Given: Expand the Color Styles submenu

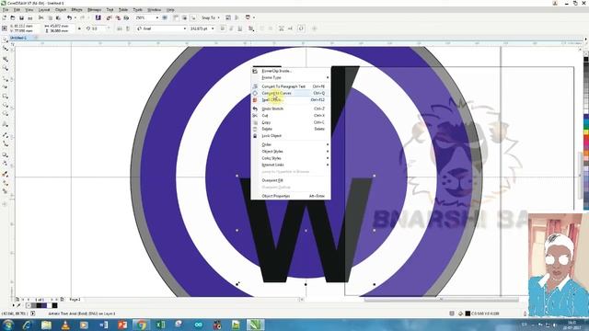Looking at the screenshot, I should (x=291, y=158).
